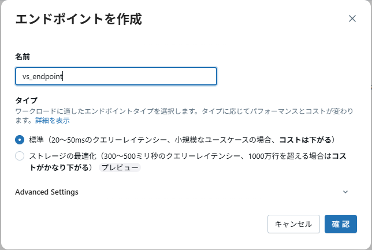Expand the Advanced Settings chevron
Screen dimensions: 372x250
pyautogui.click(x=345, y=192)
